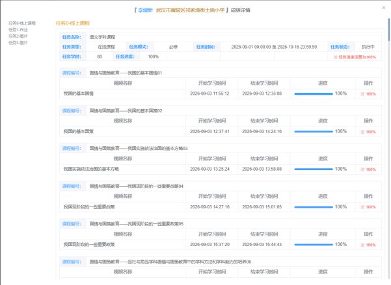Click end time 2026-09-03 12:35:08
The height and width of the screenshot is (285, 391).
point(262,93)
